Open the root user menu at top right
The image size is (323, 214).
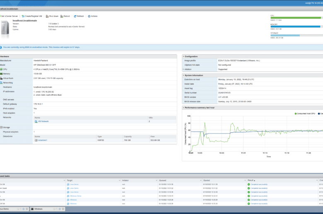[314, 3]
